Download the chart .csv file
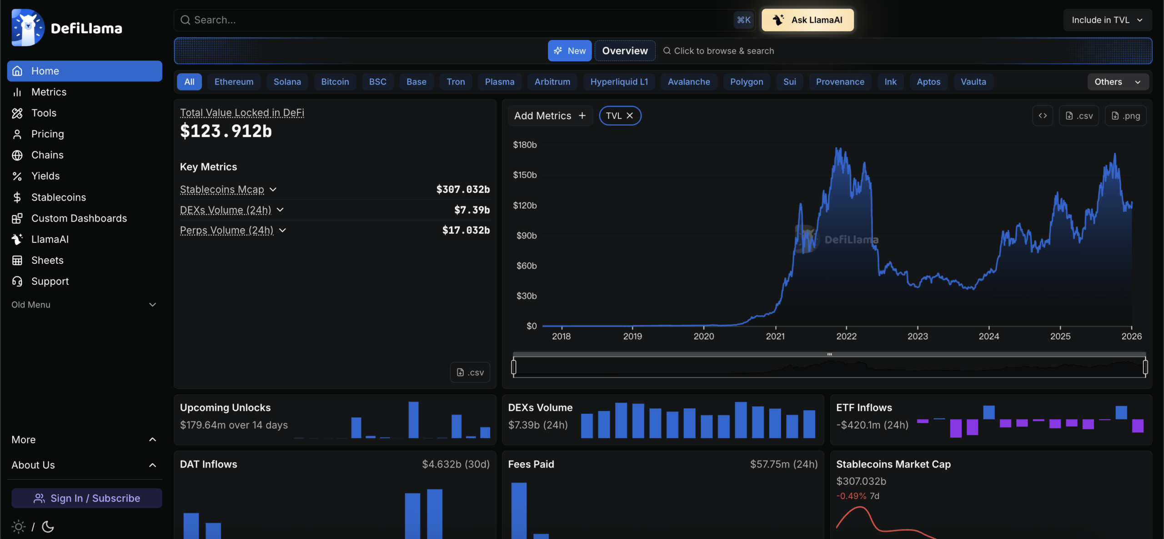 coord(1079,116)
